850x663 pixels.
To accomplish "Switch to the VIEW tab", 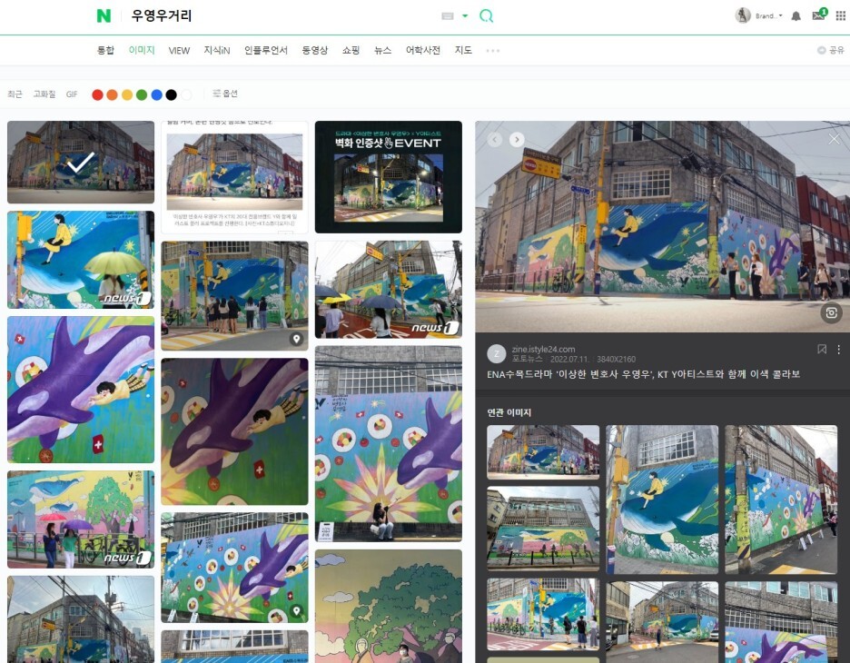I will pos(179,51).
